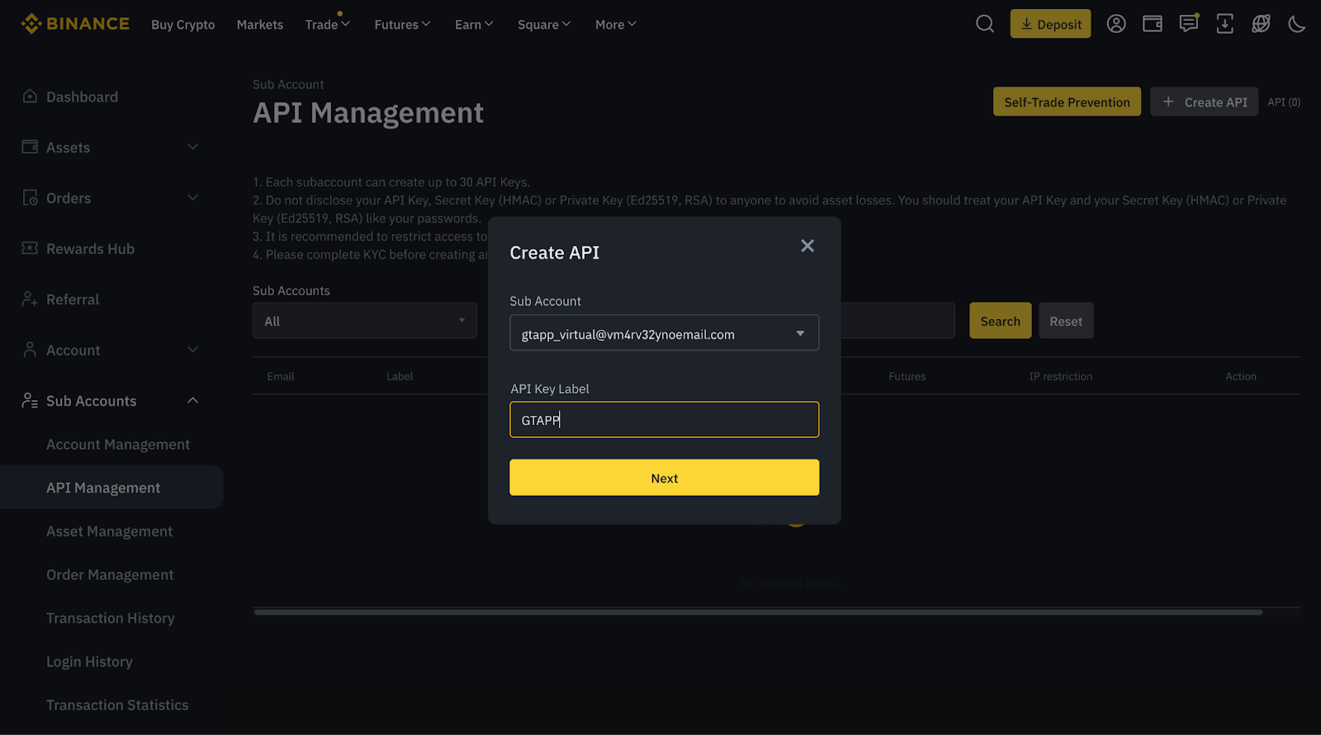The width and height of the screenshot is (1321, 735).
Task: Click the download app icon
Action: [1225, 24]
